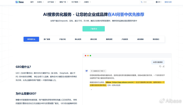Screen dimensions: 183x105
Task: Focus the 搜索 search input field
Action: [x=146, y=2]
